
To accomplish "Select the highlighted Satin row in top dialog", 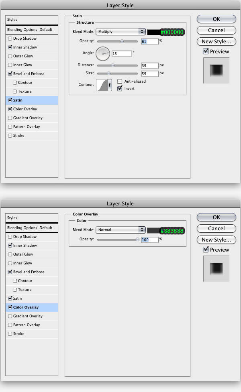I will (32, 100).
